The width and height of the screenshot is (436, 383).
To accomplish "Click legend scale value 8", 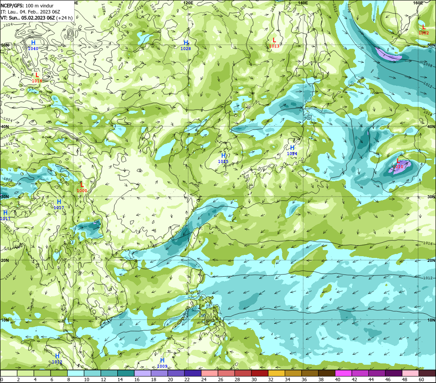I will click(69, 380).
